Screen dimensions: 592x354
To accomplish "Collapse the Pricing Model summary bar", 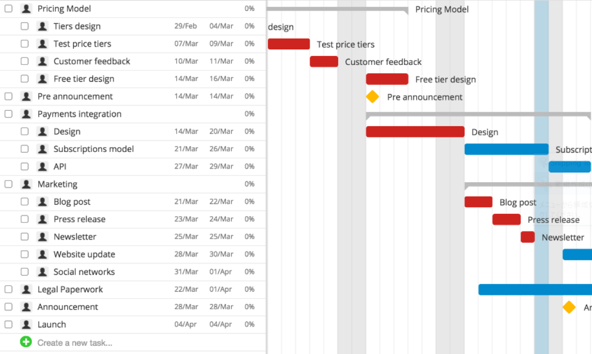I will point(337,9).
